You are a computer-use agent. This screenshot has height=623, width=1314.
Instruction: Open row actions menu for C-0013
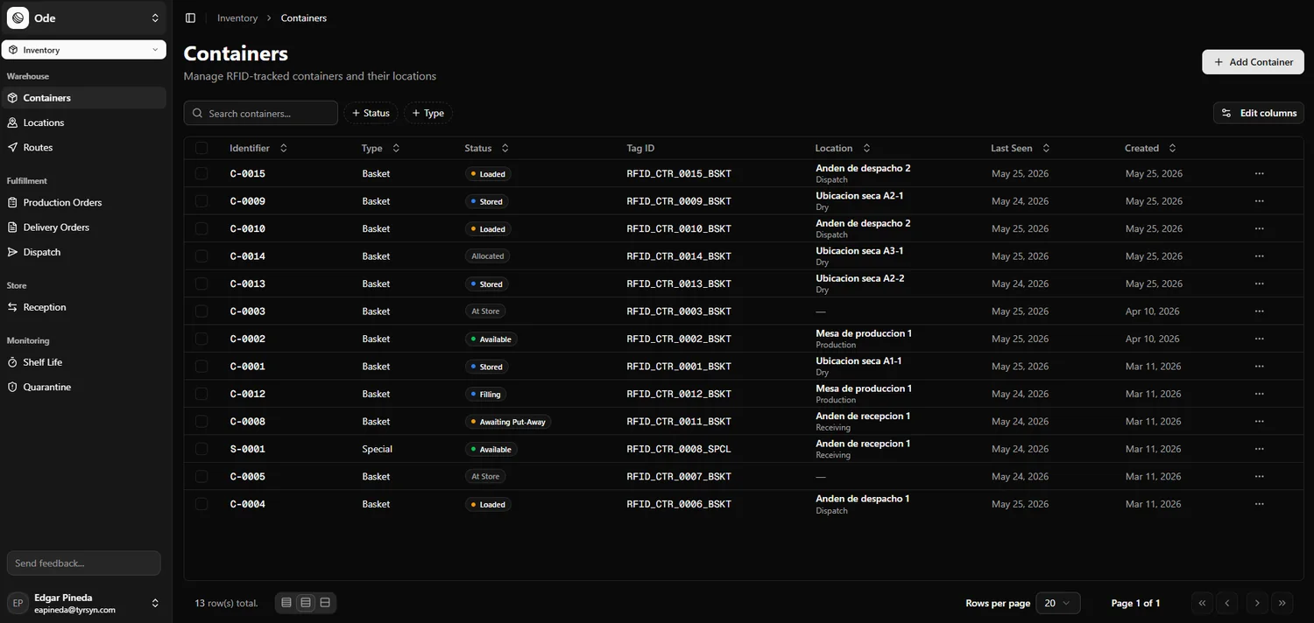(1259, 283)
